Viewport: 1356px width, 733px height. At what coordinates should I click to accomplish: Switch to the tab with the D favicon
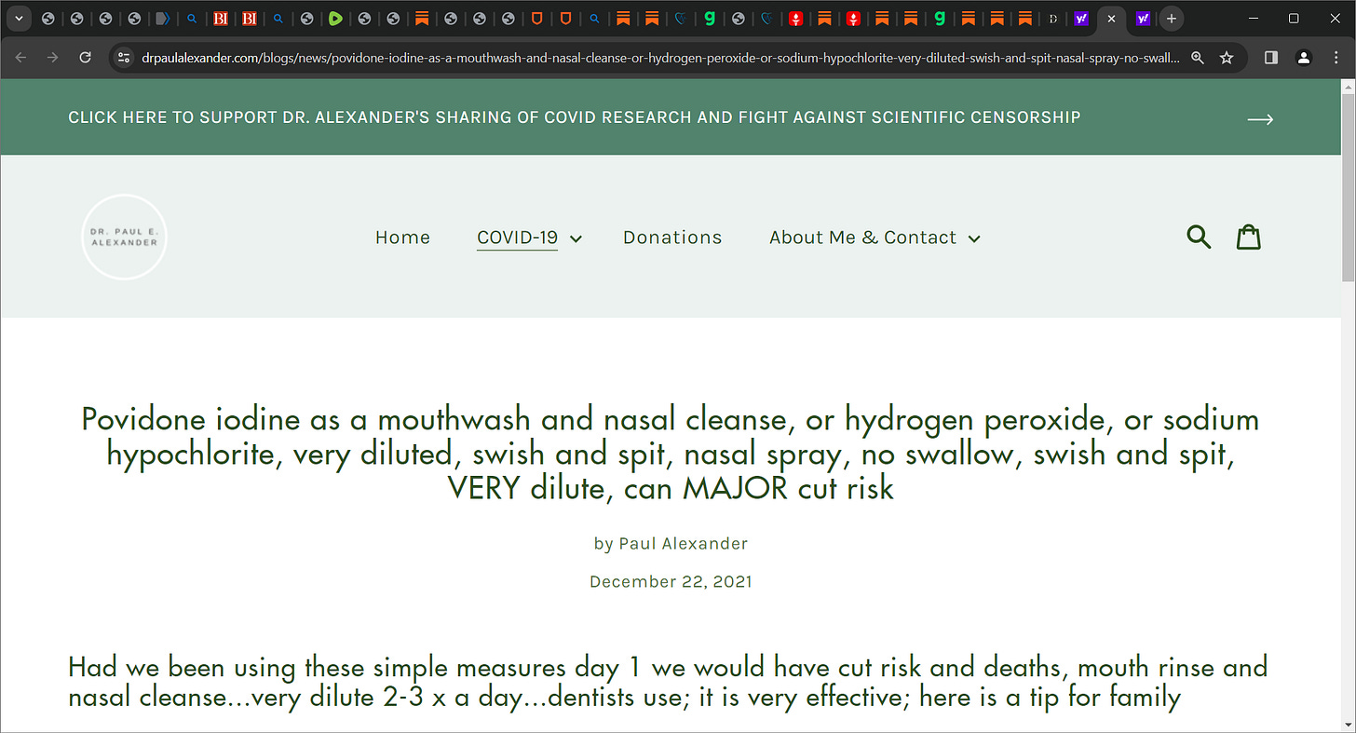click(x=1053, y=19)
